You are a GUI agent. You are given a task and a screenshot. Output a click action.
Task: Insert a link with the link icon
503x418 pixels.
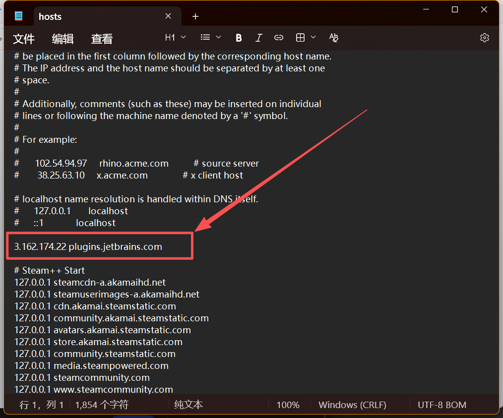(279, 38)
